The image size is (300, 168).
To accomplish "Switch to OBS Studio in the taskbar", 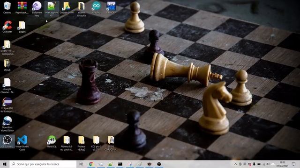I will [x=159, y=164].
